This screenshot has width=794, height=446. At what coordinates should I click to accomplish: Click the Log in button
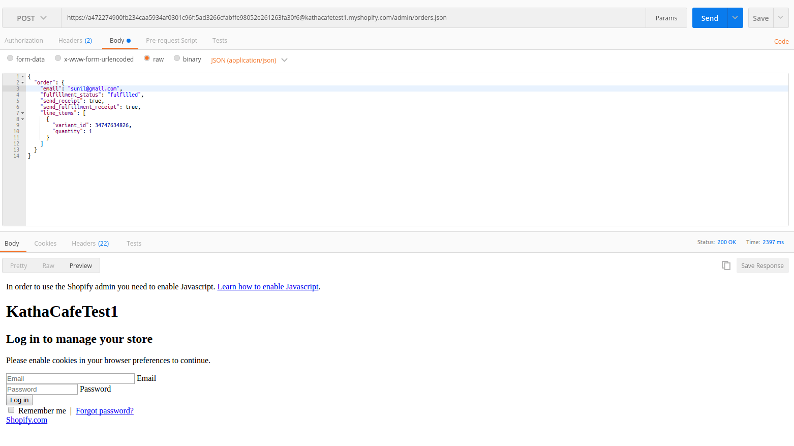(x=19, y=400)
